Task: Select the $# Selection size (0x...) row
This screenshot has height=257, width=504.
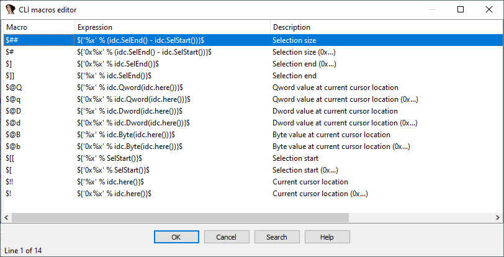Action: 253,52
